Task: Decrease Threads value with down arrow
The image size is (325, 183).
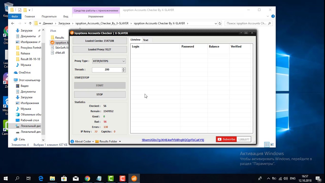Action: click(x=124, y=71)
